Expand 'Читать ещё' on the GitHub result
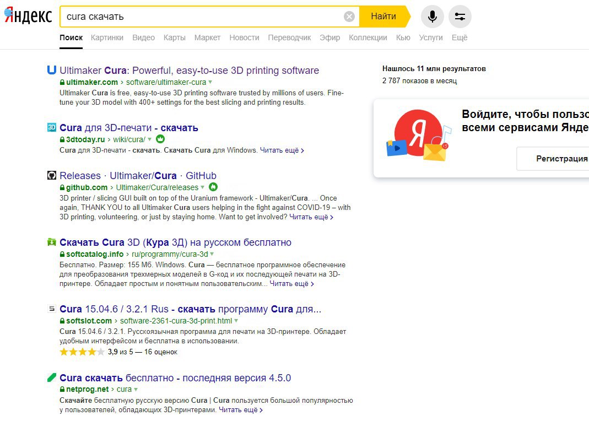 [x=311, y=217]
